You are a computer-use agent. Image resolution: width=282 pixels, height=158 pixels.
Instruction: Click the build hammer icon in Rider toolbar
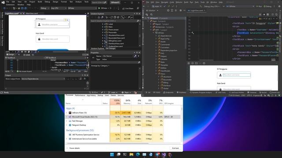point(200,7)
